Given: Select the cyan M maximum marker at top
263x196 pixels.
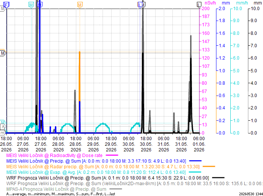Looking at the screenshot, I should (31, 5).
